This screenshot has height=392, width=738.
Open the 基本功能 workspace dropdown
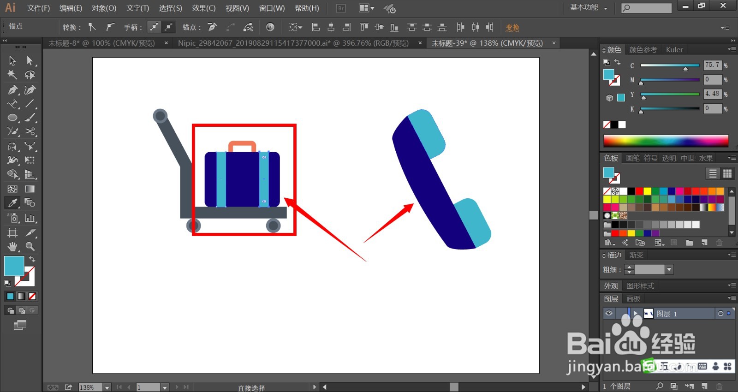pyautogui.click(x=589, y=8)
